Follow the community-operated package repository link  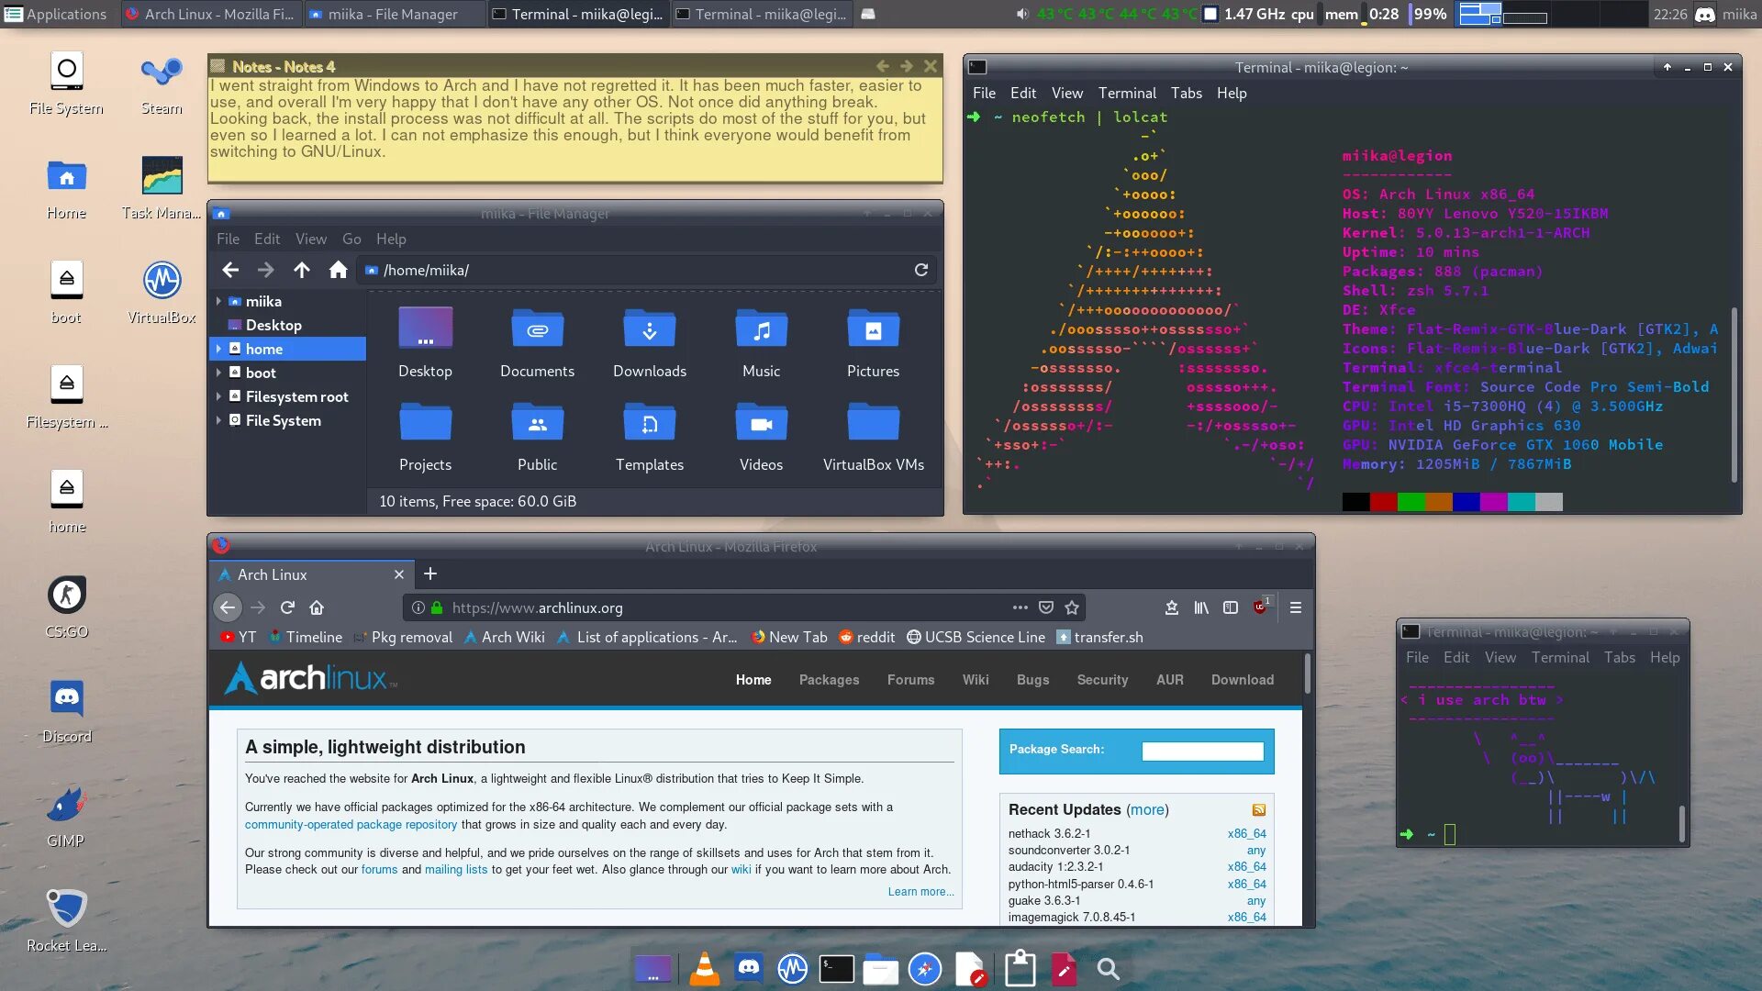351,824
